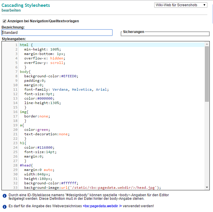Click 'line-height:130%;' code line
The image size is (213, 212).
pos(42,103)
